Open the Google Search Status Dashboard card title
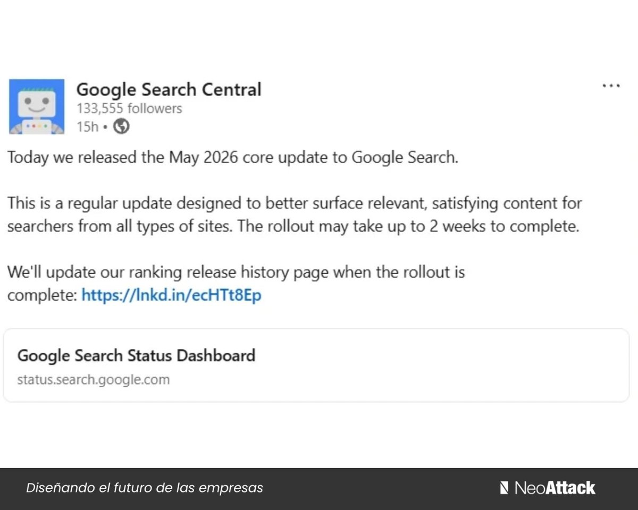 136,355
